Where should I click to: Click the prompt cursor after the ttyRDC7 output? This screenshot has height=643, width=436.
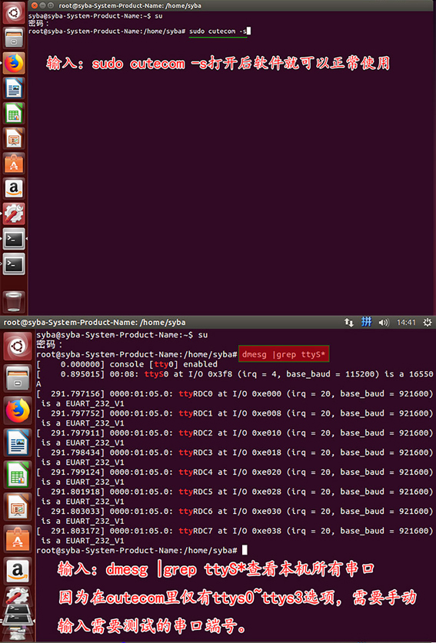pos(245,550)
